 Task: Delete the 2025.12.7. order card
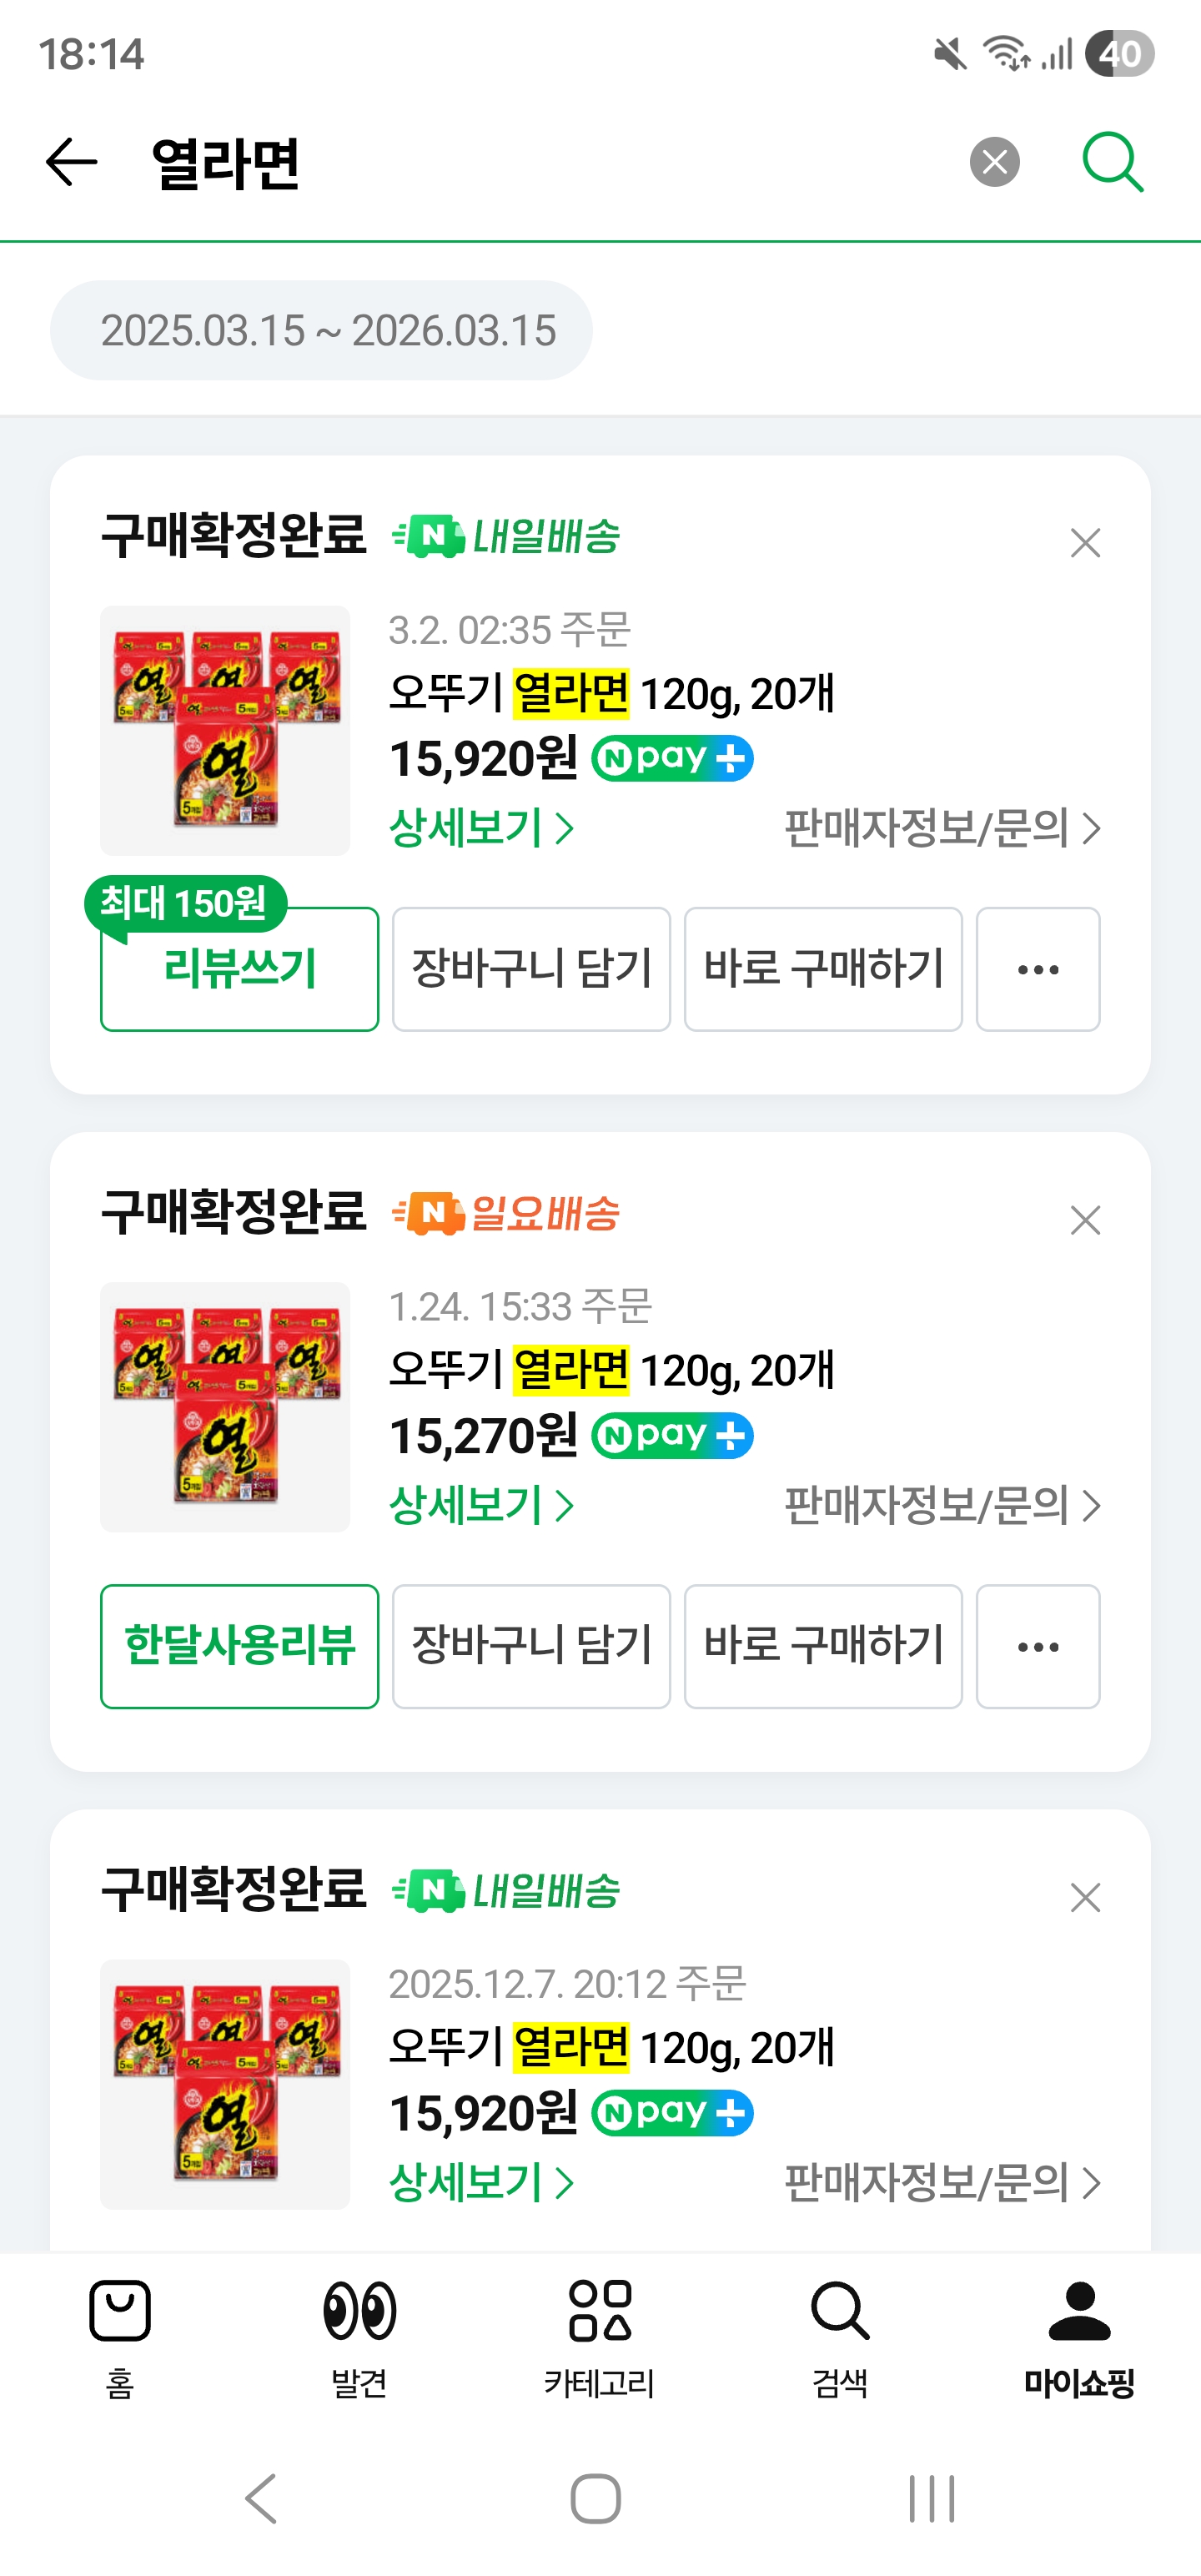tap(1085, 1897)
